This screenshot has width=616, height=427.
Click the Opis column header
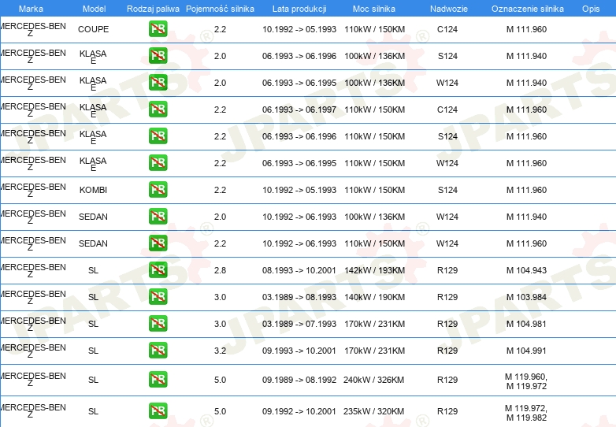tap(591, 9)
